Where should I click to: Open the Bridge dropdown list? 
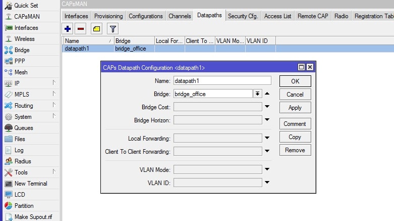(x=257, y=94)
